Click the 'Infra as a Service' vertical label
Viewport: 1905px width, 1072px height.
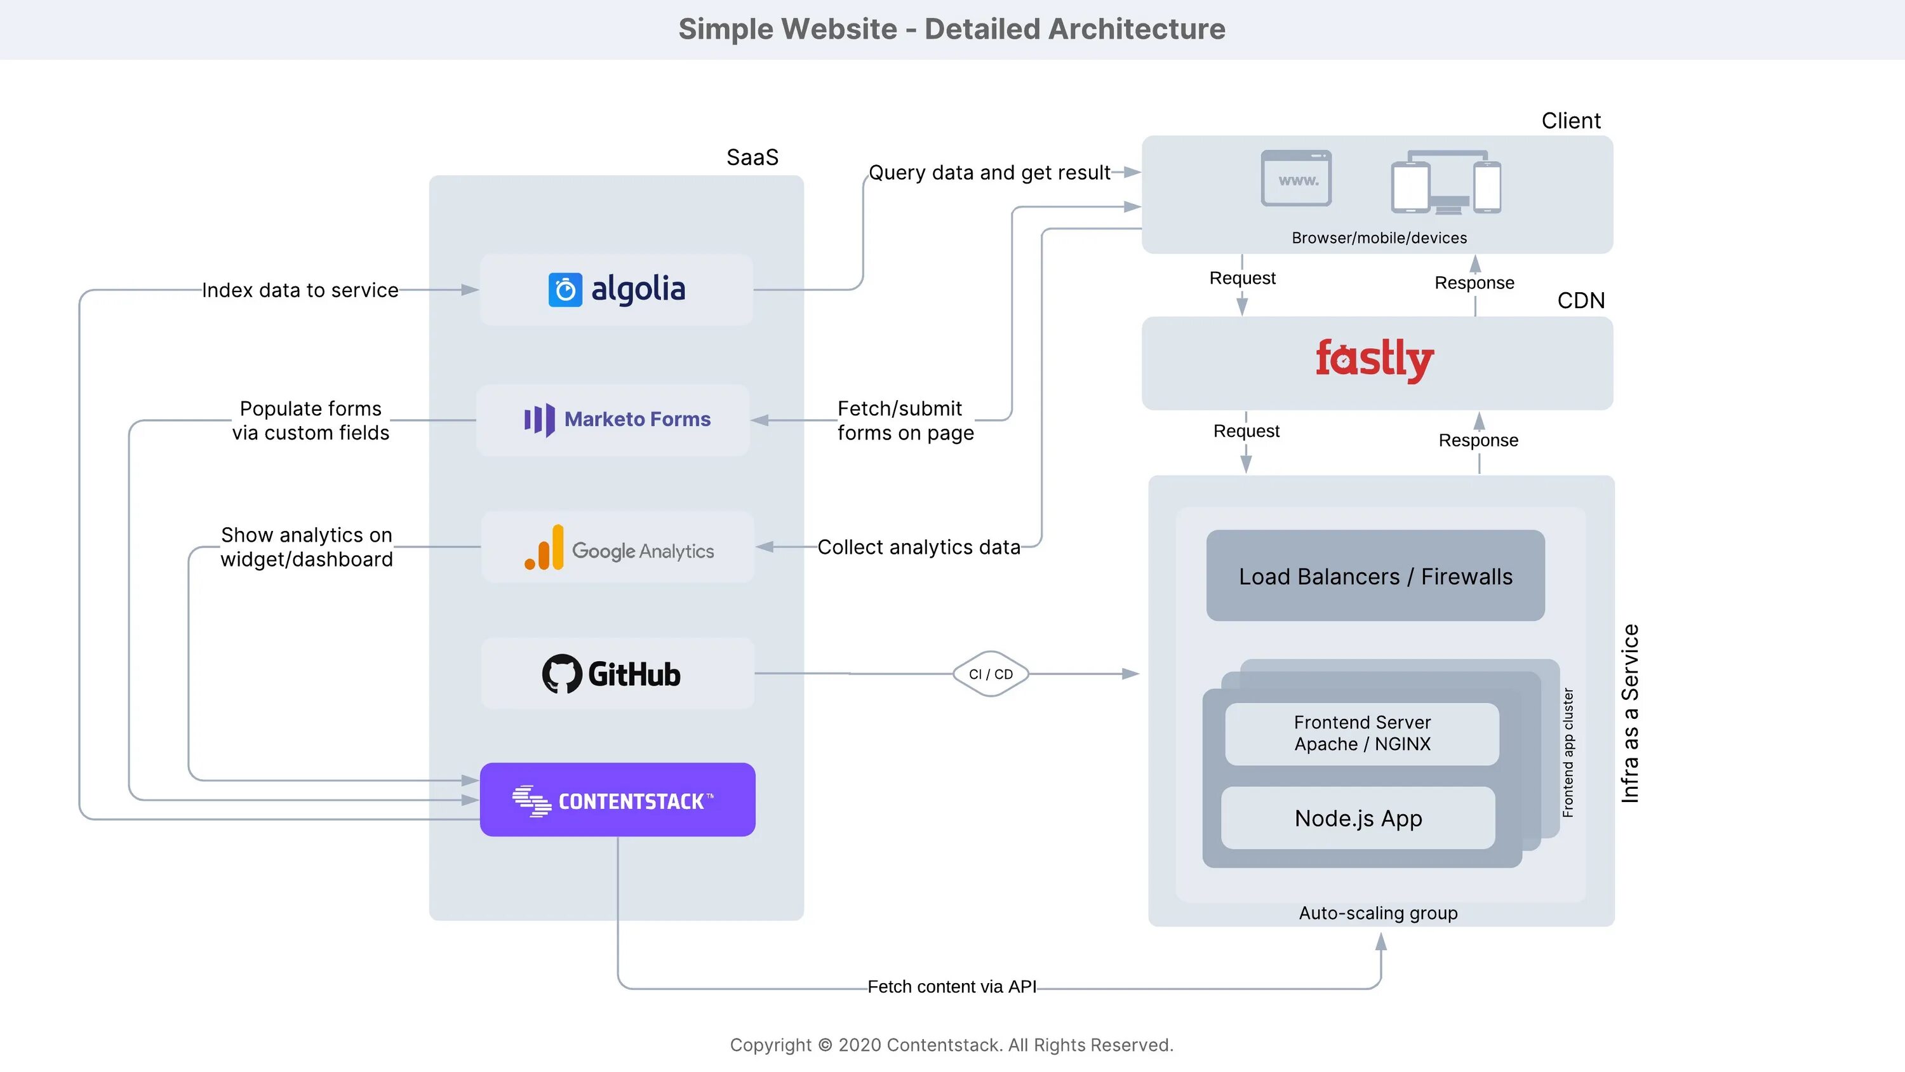pos(1630,713)
